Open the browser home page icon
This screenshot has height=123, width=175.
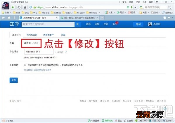[x=25, y=7]
